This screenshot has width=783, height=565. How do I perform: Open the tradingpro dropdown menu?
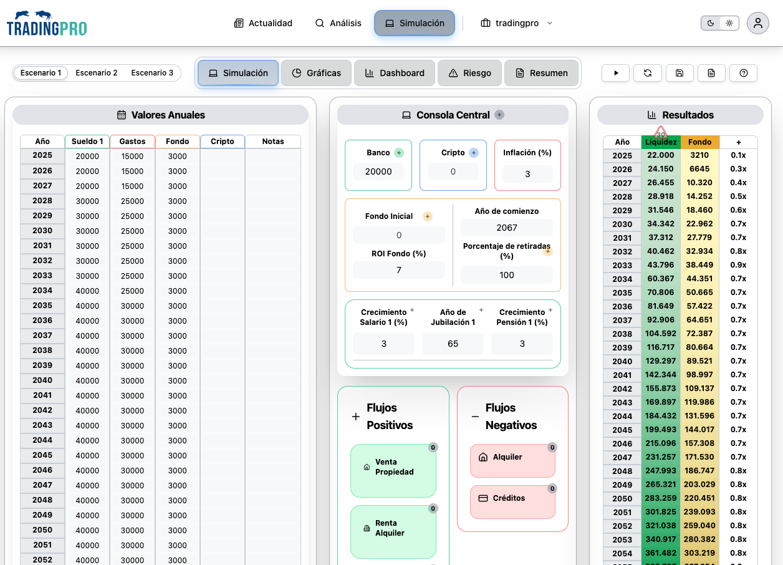(x=517, y=23)
